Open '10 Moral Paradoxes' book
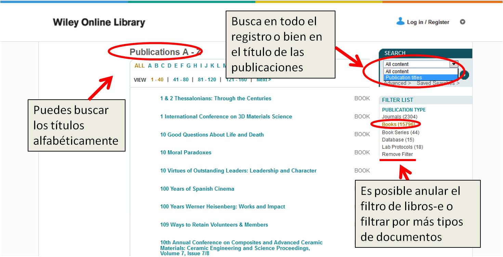503x257 pixels. (186, 153)
